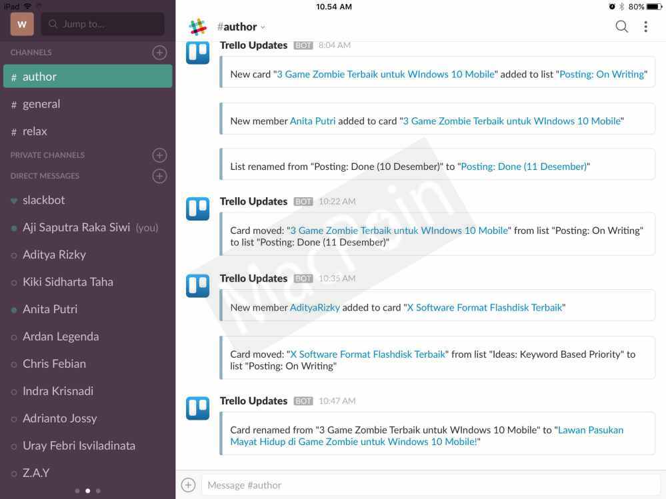
Task: Open the search magnifier in channel header
Action: pos(621,26)
